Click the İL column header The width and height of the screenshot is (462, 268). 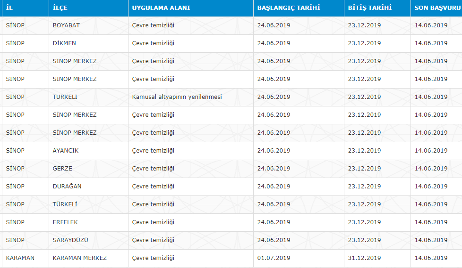pos(9,8)
